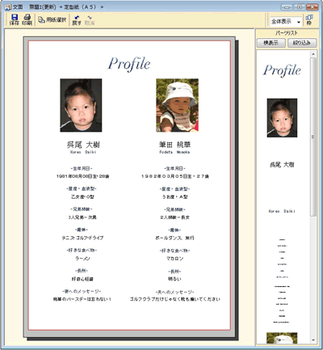The image size is (323, 350).
Task: Open 用紙選択 paper selection
Action: [52, 19]
